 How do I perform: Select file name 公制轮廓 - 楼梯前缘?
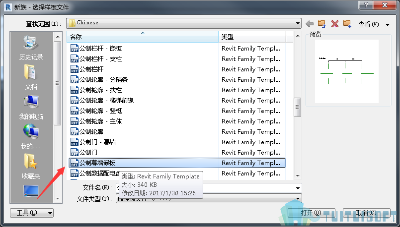coord(106,101)
